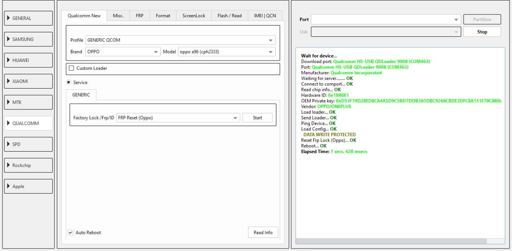
Task: Select the MTK sidebar category
Action: [28, 102]
